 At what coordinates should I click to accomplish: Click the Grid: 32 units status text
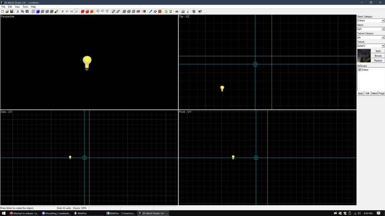point(64,208)
